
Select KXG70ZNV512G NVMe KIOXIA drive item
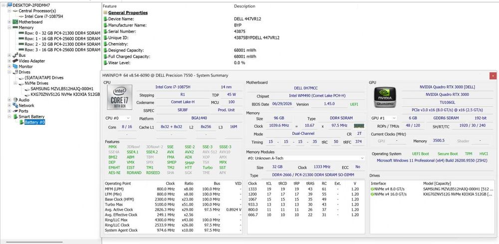coord(65,94)
